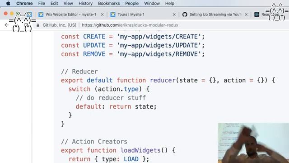Viewport: 289px width, 163px height.
Task: Open the People menu
Action: [132, 3]
